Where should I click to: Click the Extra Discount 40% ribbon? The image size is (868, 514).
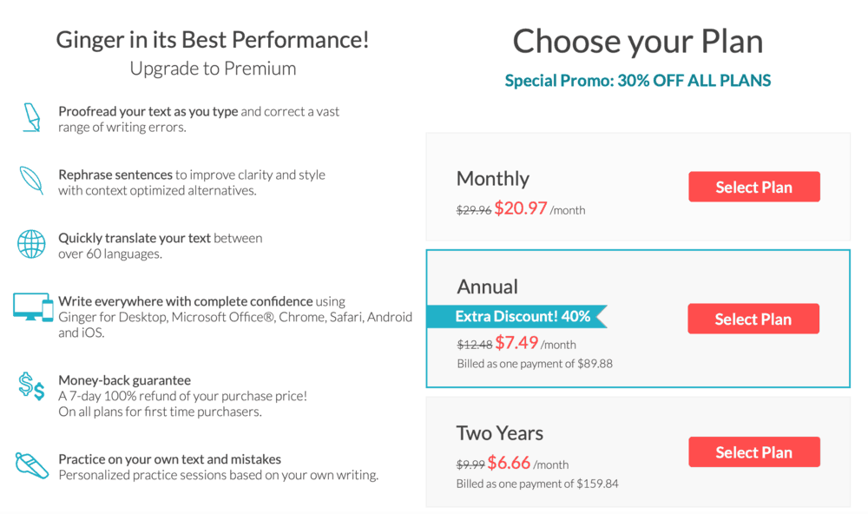pyautogui.click(x=517, y=316)
